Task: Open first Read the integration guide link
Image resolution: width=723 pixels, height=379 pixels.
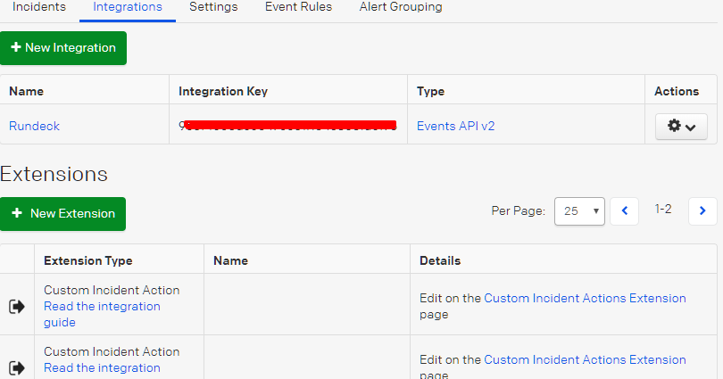Action: (102, 314)
